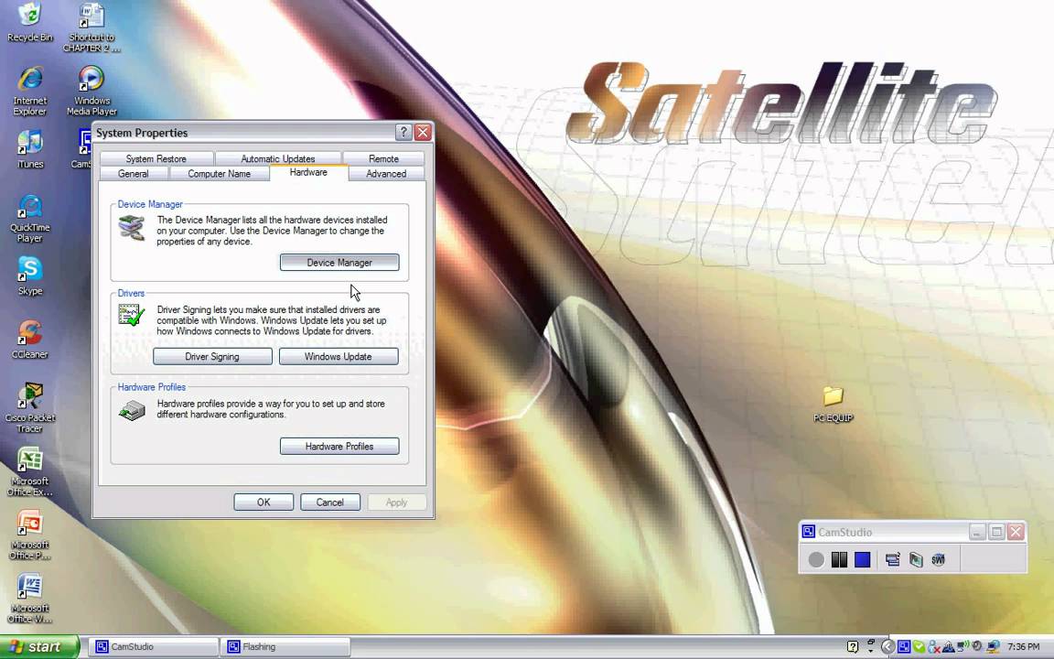Open the Hardware Profiles button
1054x659 pixels.
click(x=339, y=446)
